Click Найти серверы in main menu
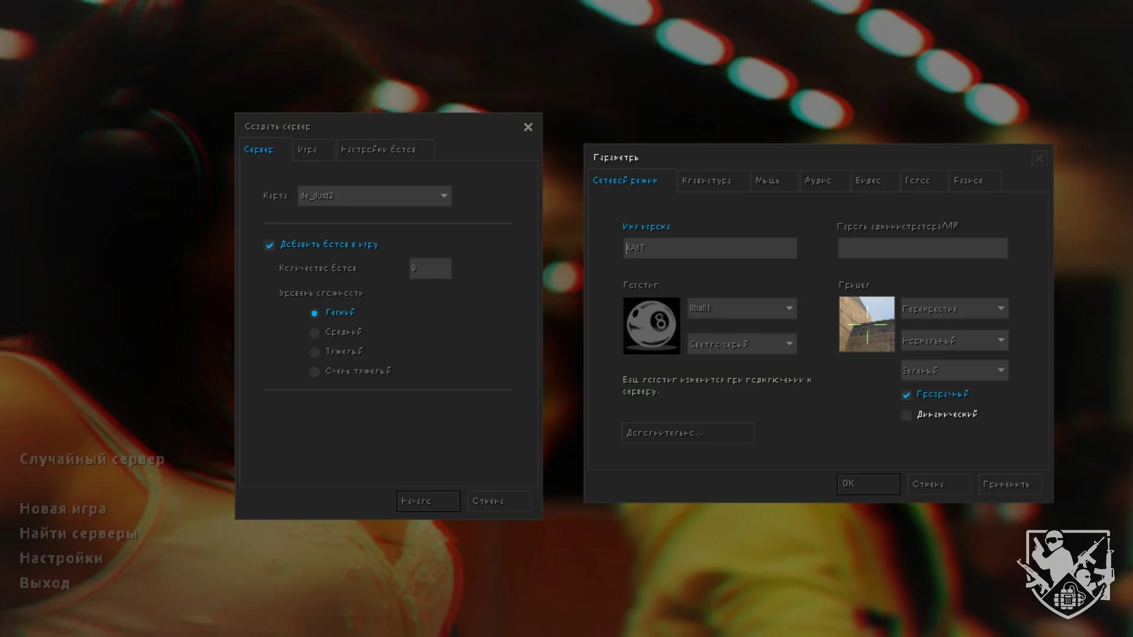1133x637 pixels. 78,534
